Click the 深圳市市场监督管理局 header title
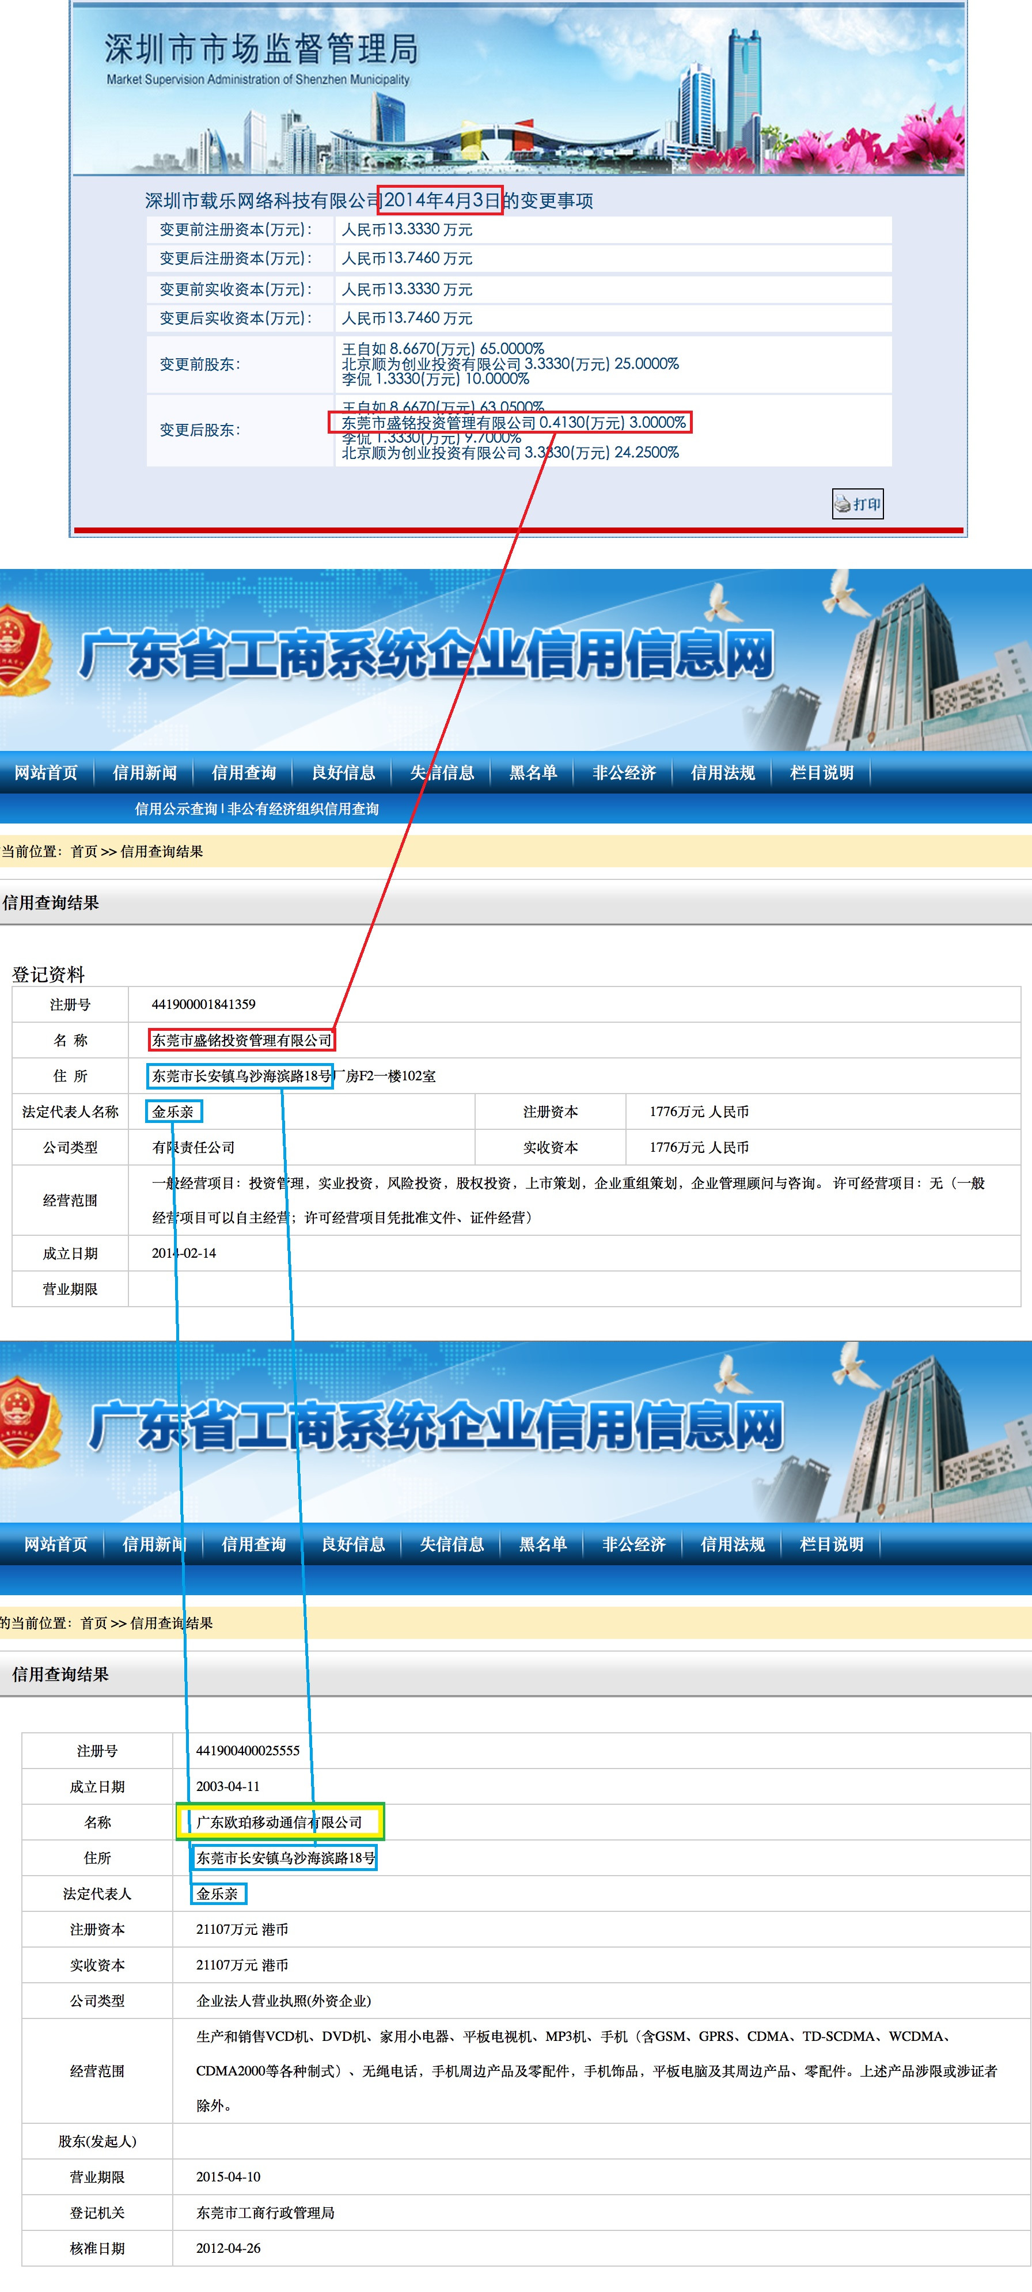 pyautogui.click(x=261, y=49)
